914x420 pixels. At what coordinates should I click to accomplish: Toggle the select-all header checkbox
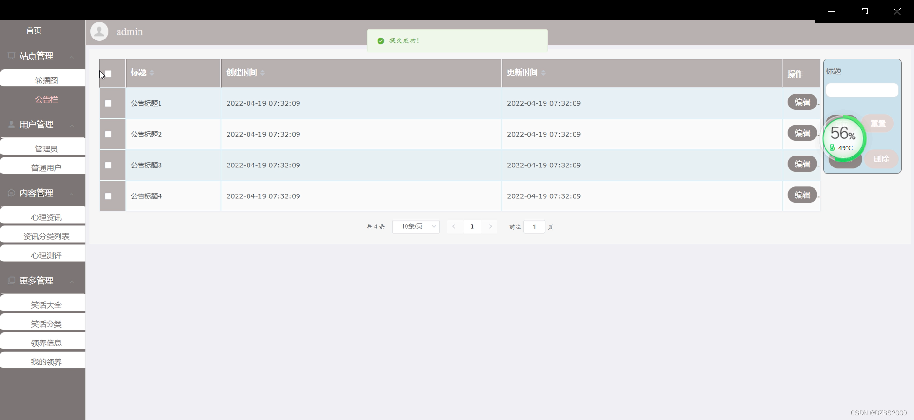pos(108,74)
